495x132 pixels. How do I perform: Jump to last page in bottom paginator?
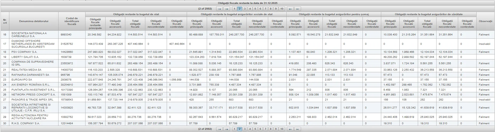[298, 129]
